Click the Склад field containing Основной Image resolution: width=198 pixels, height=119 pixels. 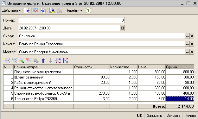pyautogui.click(x=101, y=36)
